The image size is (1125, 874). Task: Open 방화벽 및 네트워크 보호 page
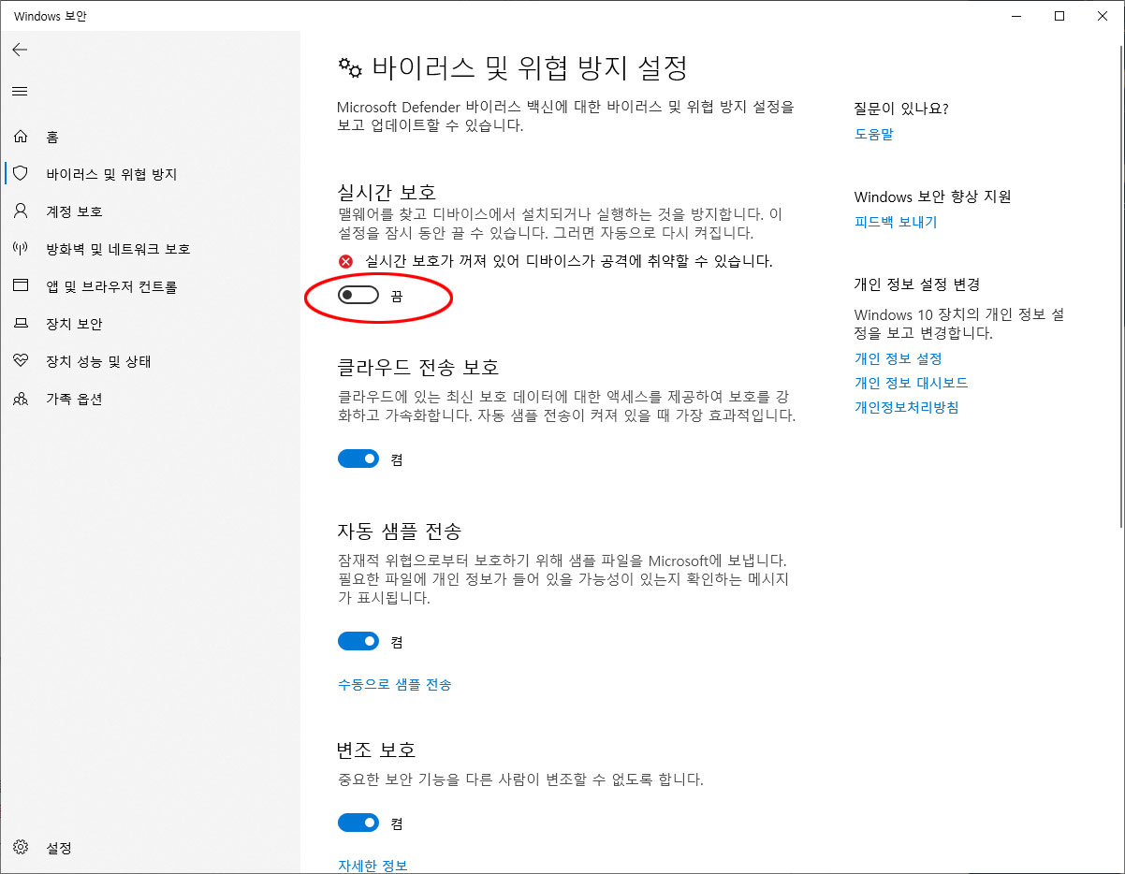coord(150,249)
